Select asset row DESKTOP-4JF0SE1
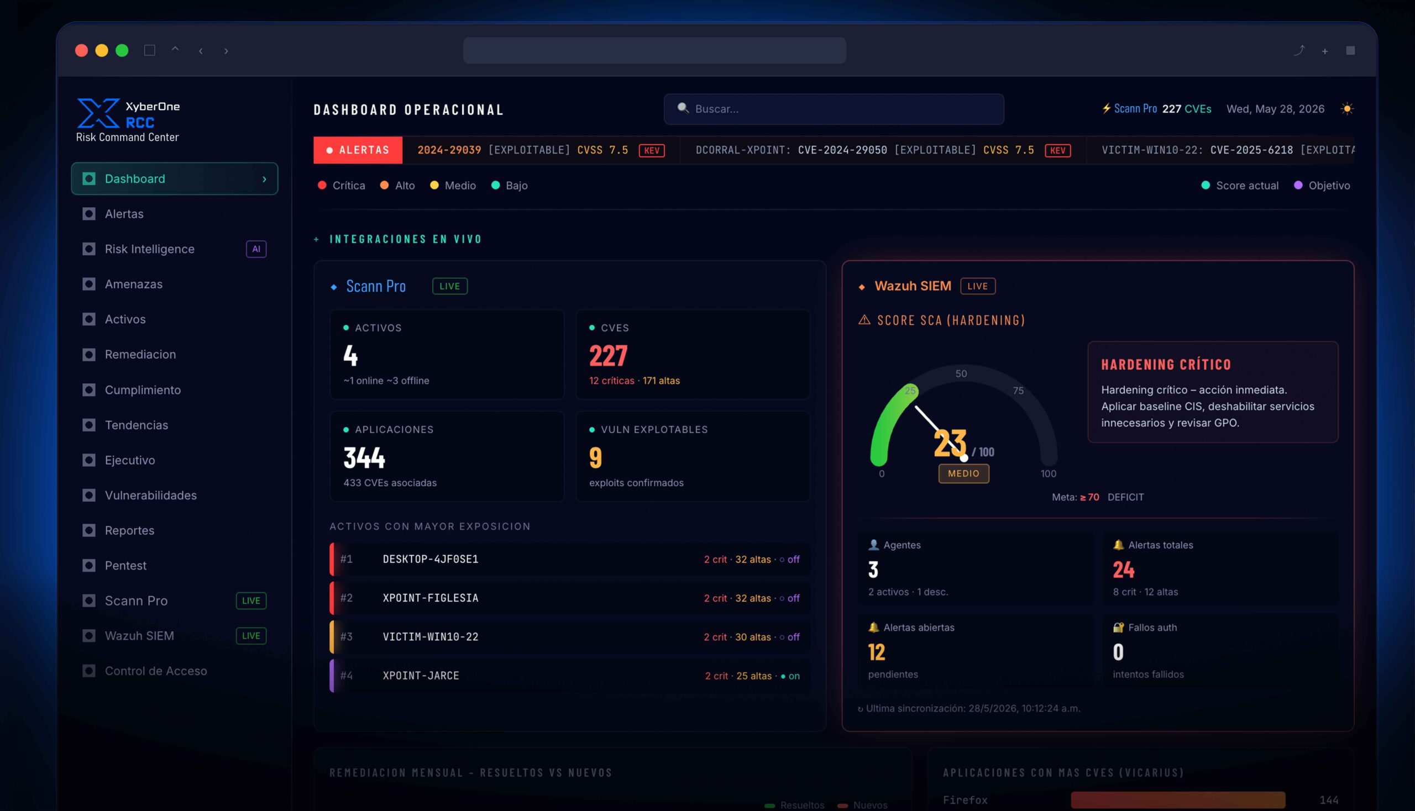Screen dimensions: 1415x811 [x=570, y=559]
